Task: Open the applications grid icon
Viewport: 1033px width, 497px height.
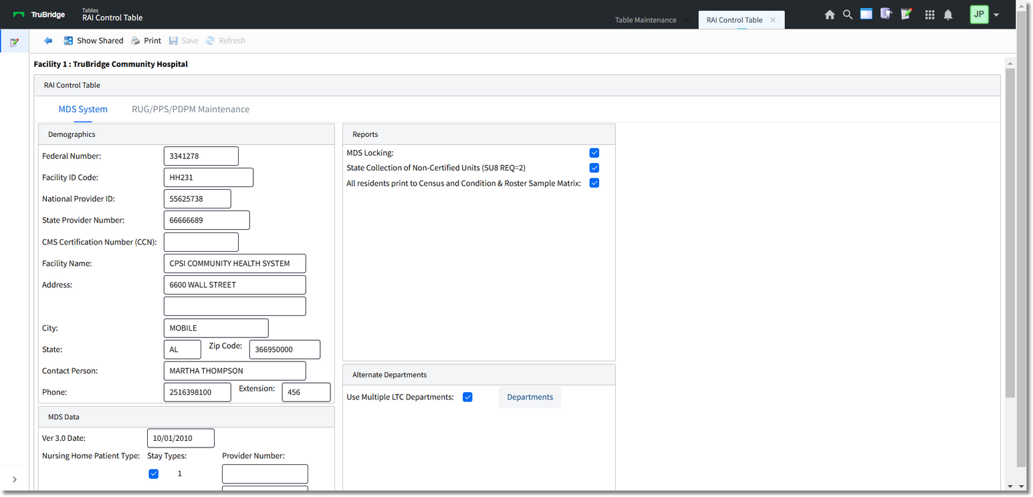Action: 929,15
